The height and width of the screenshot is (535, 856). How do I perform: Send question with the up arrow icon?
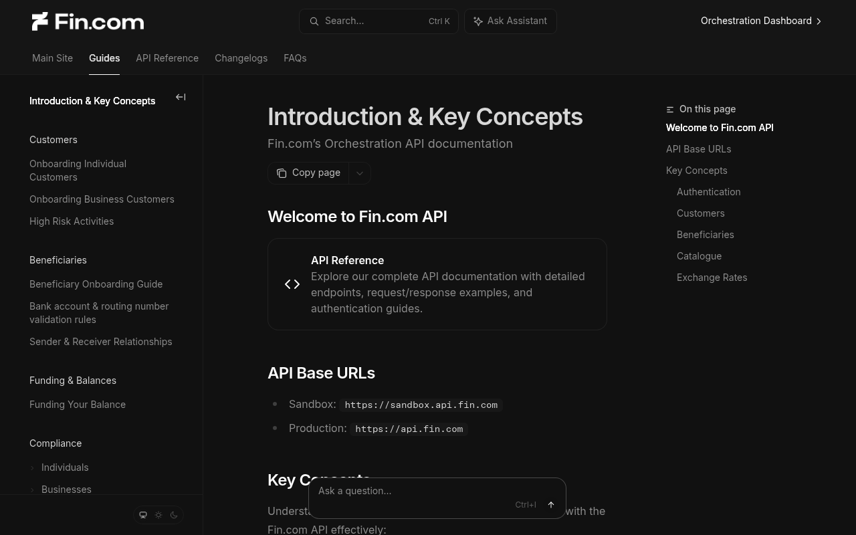coord(551,505)
